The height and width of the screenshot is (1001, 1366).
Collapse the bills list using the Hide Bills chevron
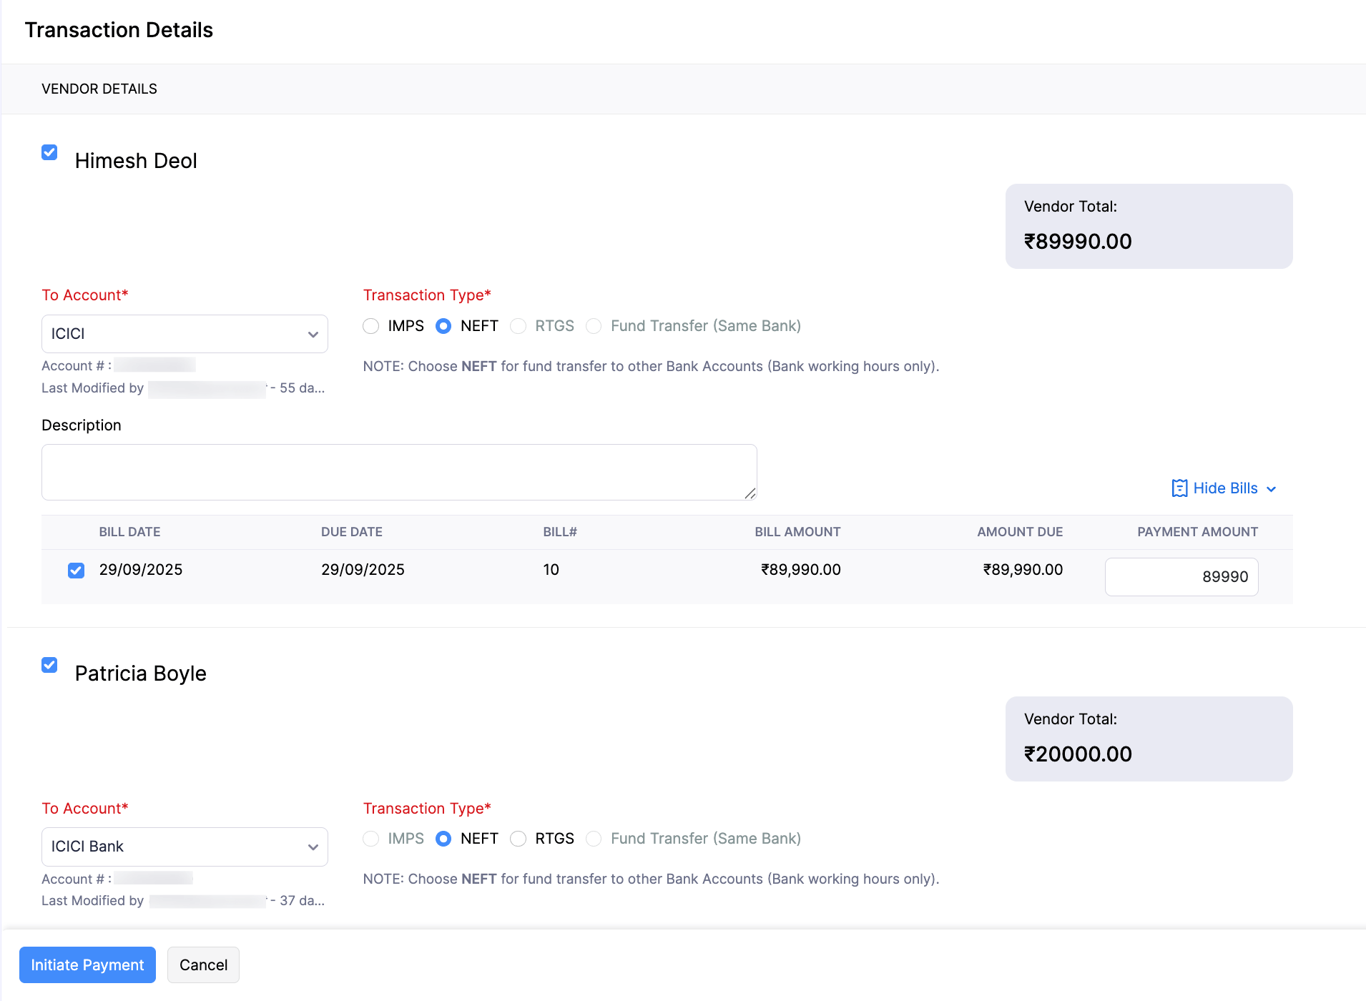pos(1272,489)
